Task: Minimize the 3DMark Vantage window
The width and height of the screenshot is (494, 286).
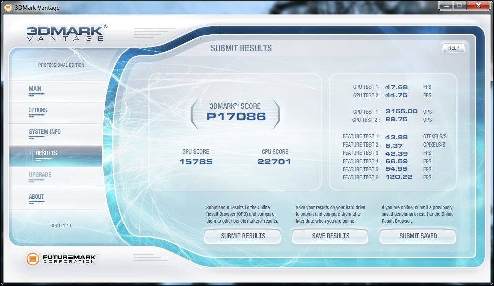Action: (x=446, y=5)
